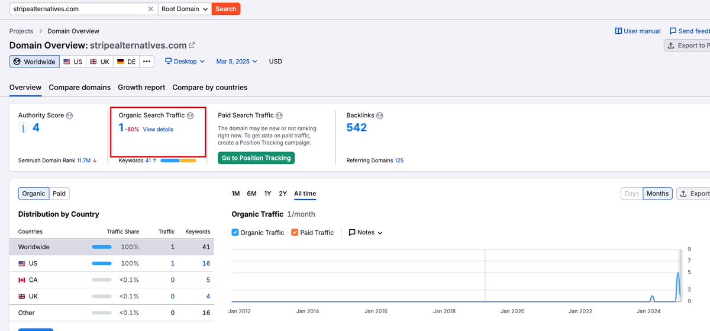The image size is (710, 331).
Task: Select the Worldwide database button
Action: (x=34, y=62)
